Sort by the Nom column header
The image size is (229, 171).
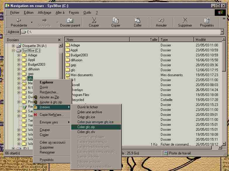(x=97, y=40)
